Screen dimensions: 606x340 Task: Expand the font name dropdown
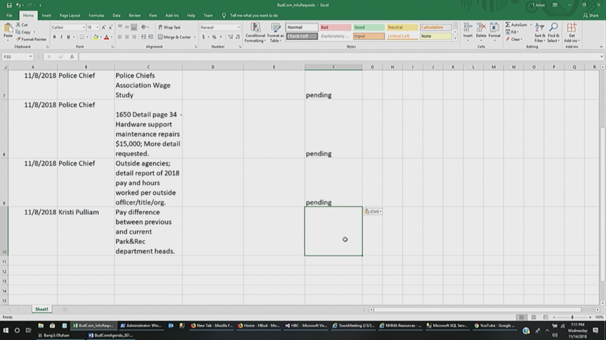pyautogui.click(x=84, y=27)
